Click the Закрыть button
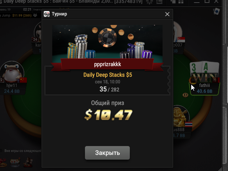228x171 pixels. coord(107,153)
